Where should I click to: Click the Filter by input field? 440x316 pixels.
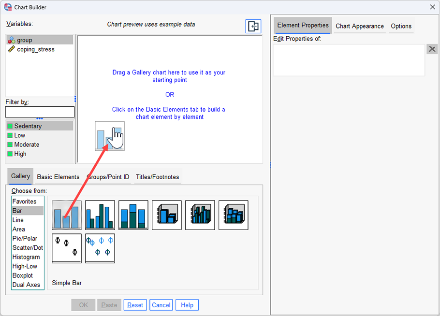pyautogui.click(x=40, y=112)
